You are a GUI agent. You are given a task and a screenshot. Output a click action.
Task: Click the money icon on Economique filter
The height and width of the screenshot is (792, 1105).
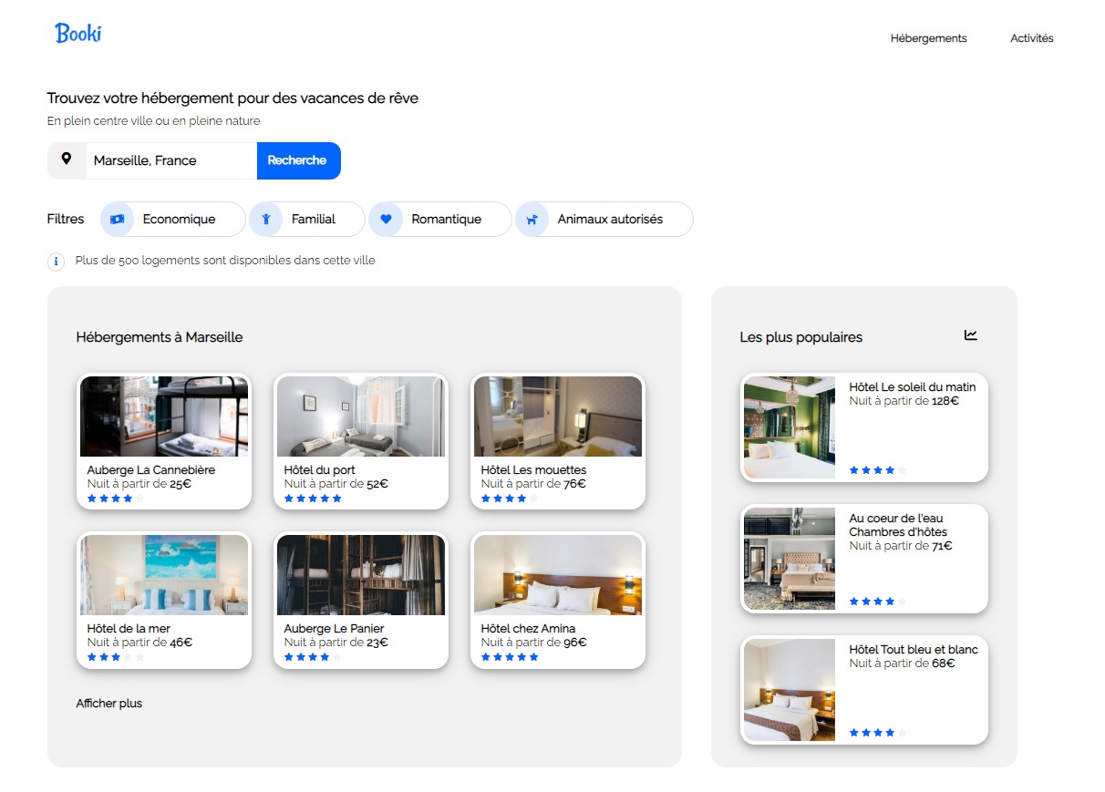[x=118, y=219]
